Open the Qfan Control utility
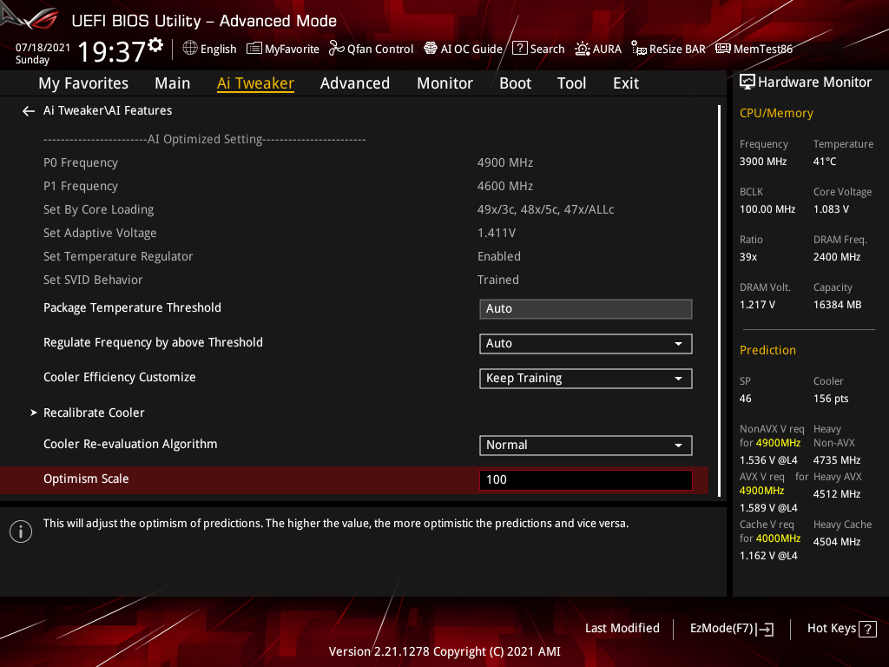 pos(371,49)
